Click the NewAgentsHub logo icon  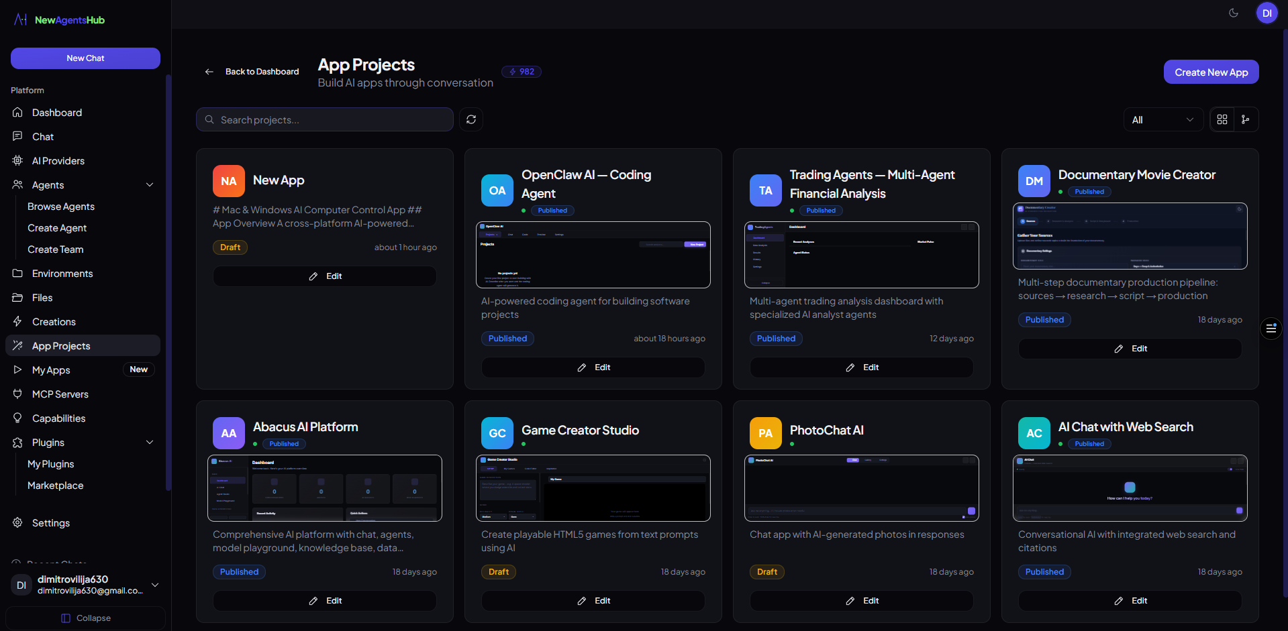[21, 19]
